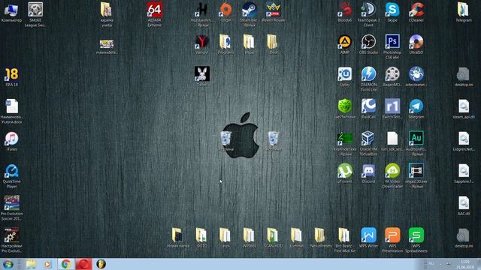Launch the AIMP player shortcut
Viewport: 481px width, 270px height.
point(344,42)
